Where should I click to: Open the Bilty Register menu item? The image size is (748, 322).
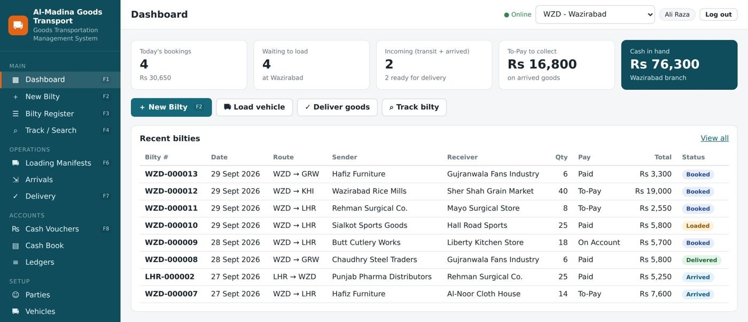[60, 114]
